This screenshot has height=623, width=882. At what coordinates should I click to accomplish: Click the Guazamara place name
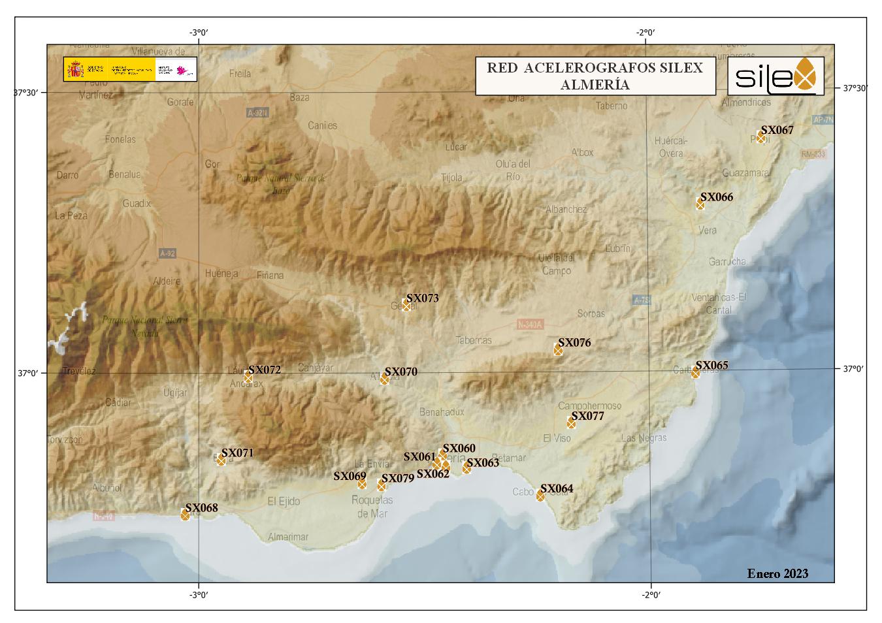coord(745,172)
